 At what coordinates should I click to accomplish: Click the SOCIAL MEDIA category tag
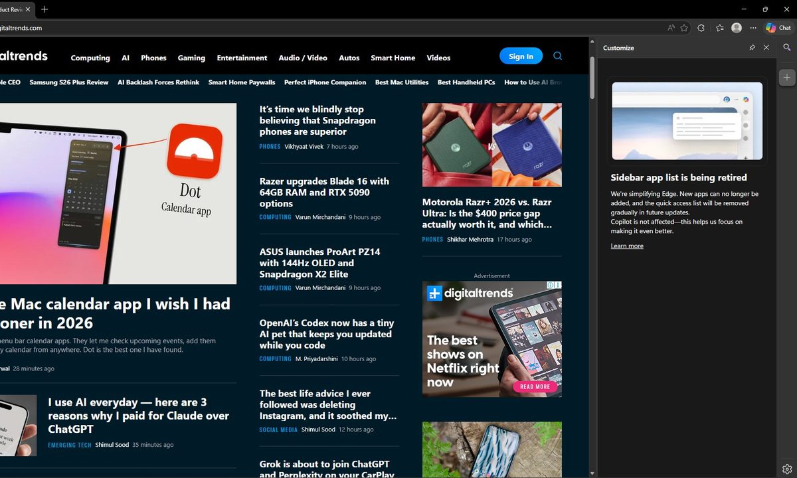(278, 430)
